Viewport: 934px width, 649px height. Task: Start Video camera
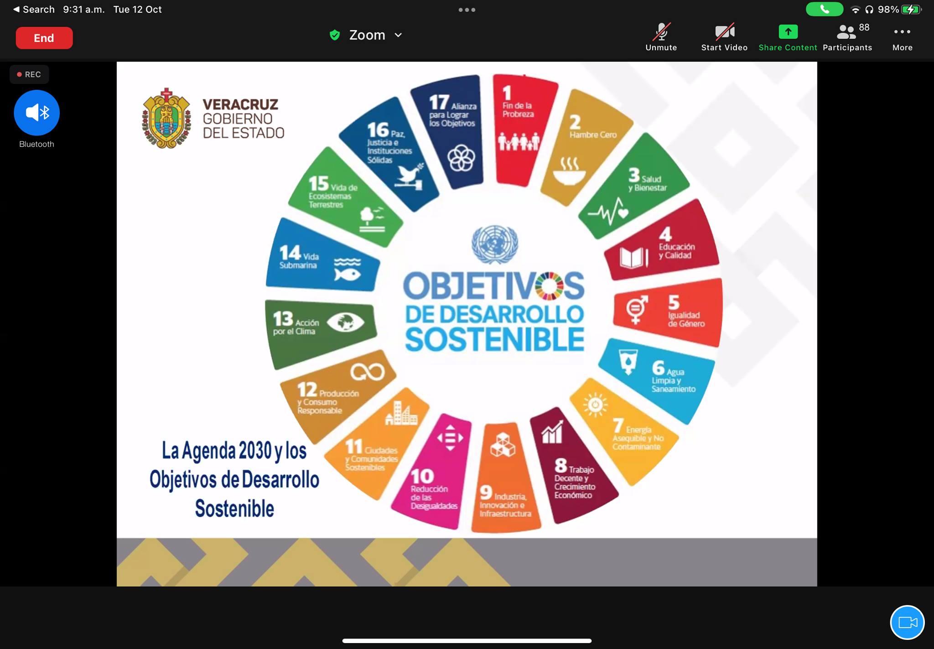click(724, 37)
